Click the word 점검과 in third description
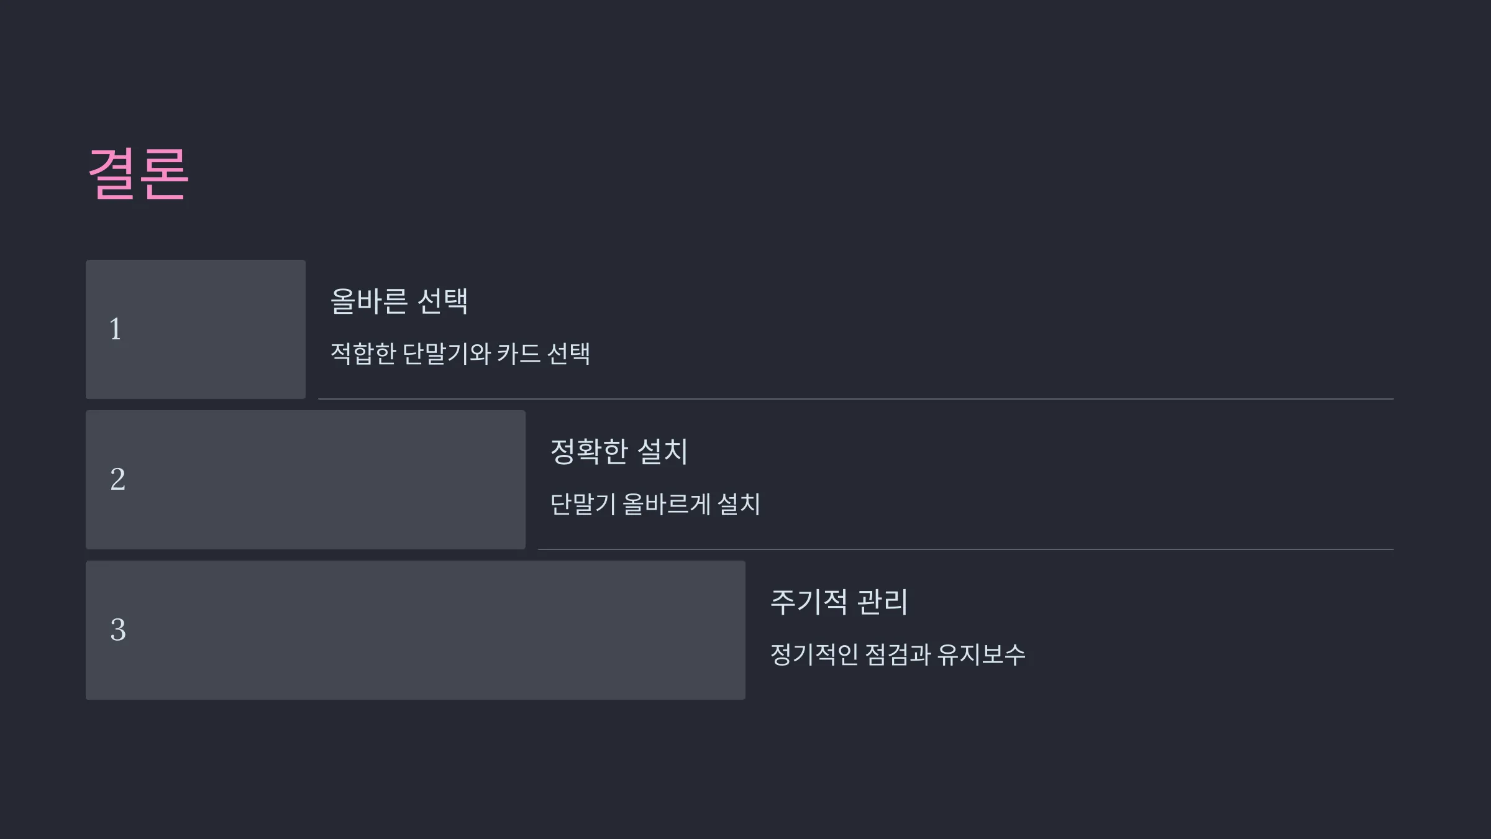1491x839 pixels. 898,654
